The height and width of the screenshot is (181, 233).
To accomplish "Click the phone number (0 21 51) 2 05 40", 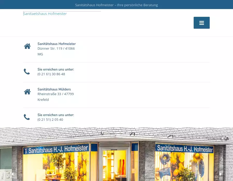I will click(50, 120).
